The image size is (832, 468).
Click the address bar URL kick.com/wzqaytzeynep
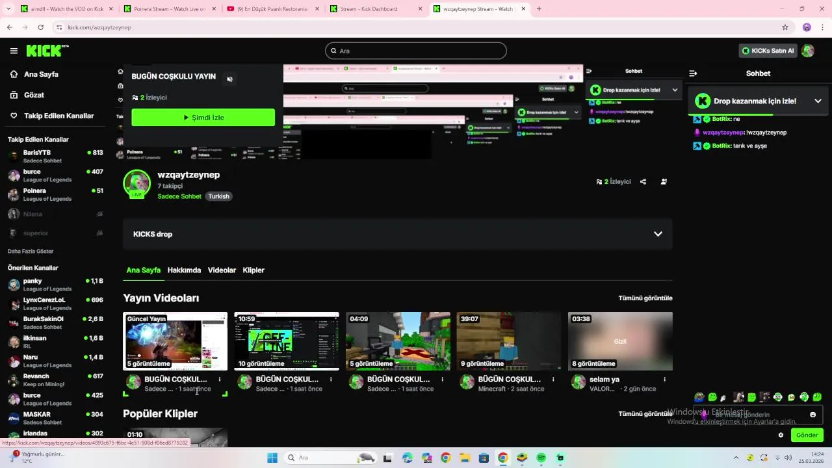(99, 27)
